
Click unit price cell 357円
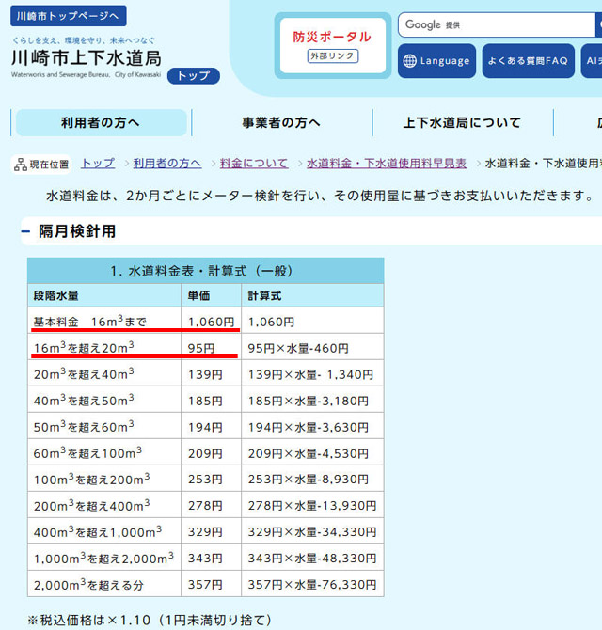pyautogui.click(x=211, y=583)
